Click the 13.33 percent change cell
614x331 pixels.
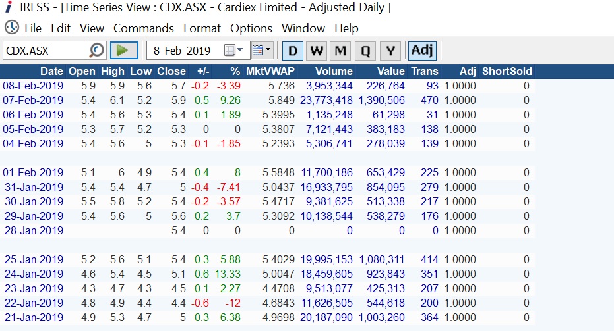[228, 274]
